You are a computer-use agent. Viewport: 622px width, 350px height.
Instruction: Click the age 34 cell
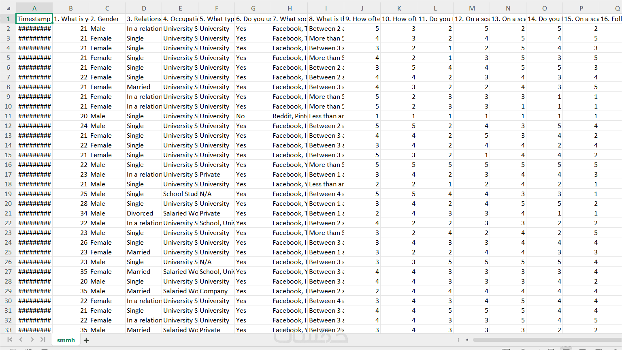(x=71, y=213)
